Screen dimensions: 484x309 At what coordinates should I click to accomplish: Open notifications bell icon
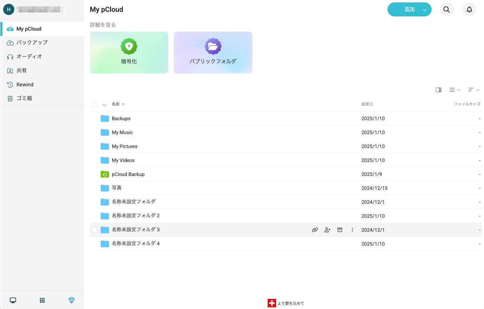click(469, 10)
